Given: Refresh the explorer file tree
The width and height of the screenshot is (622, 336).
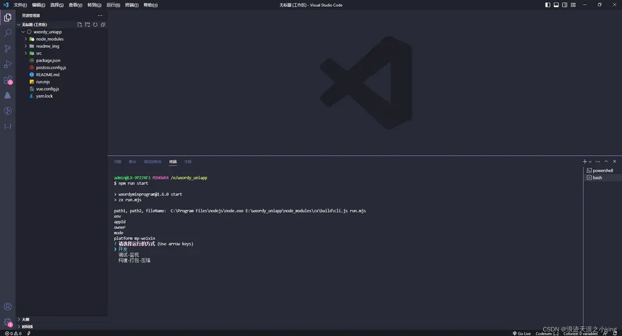Looking at the screenshot, I should [x=95, y=25].
